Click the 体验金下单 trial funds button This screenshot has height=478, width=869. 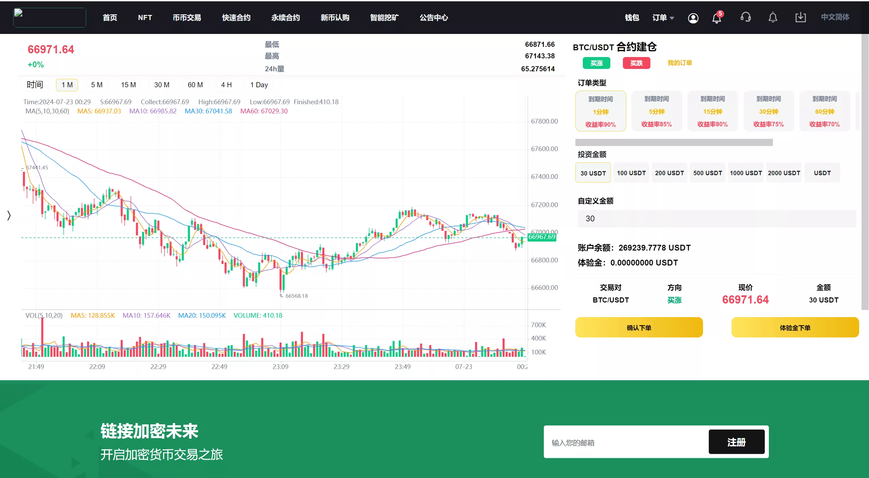coord(795,327)
